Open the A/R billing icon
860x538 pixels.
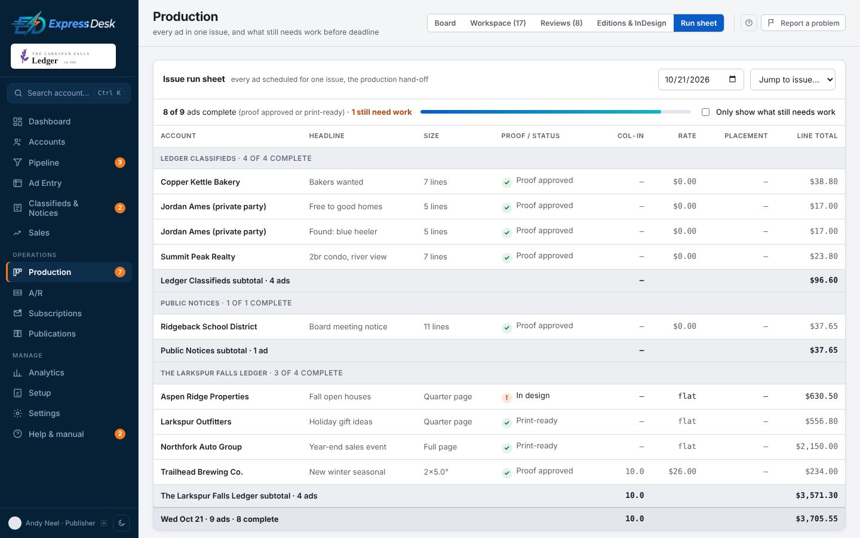point(17,293)
